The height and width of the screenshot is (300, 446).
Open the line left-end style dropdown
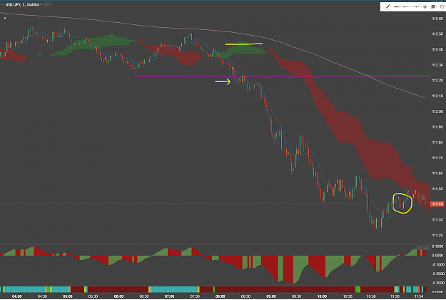407,7
